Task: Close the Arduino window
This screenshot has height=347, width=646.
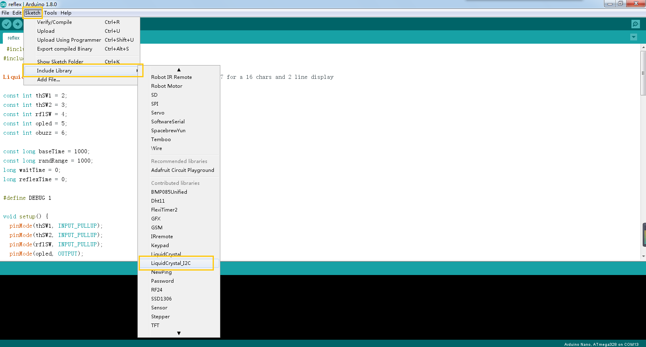Action: click(x=636, y=4)
